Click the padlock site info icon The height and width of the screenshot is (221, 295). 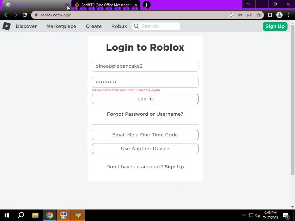[x=36, y=15]
